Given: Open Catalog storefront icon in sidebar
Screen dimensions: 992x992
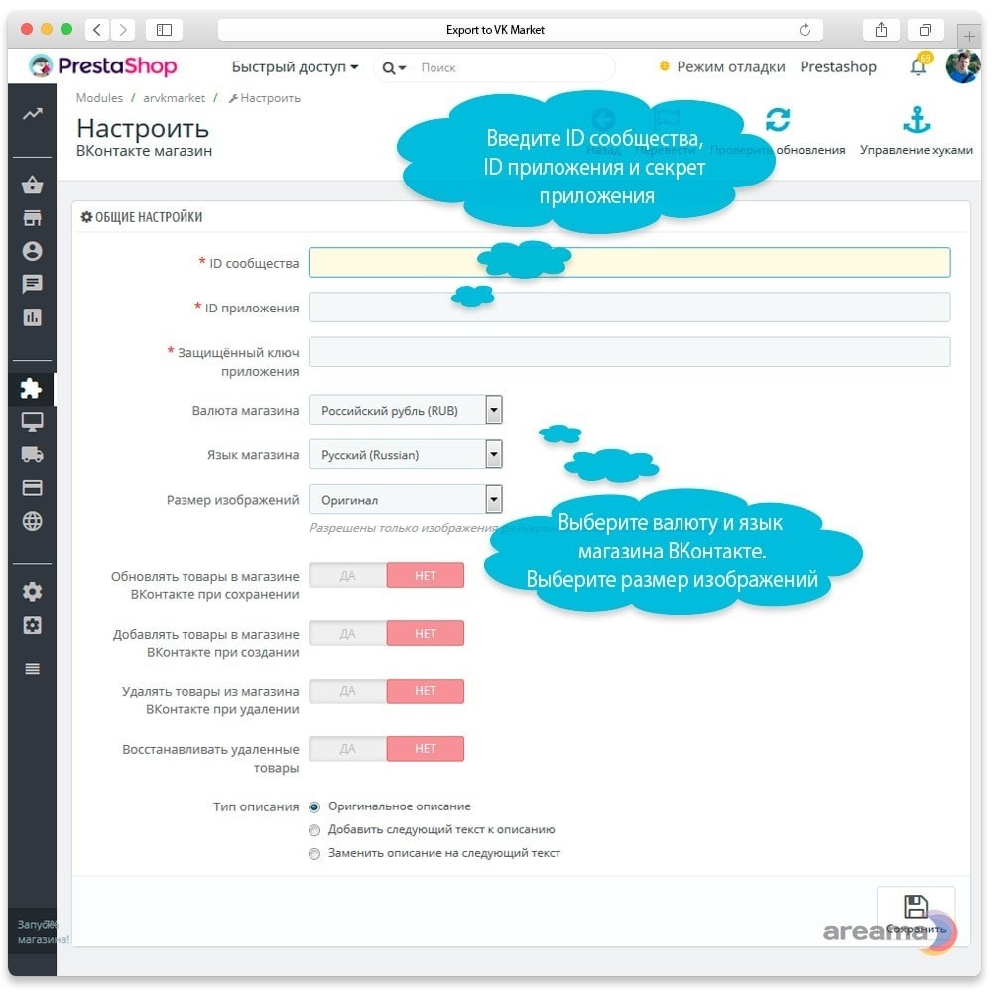Looking at the screenshot, I should coord(33,218).
